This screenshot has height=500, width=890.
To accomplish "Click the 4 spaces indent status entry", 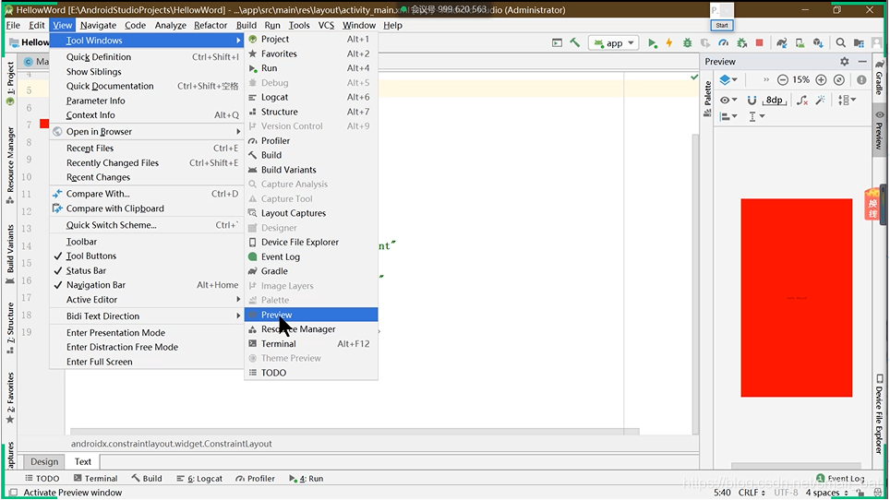I will click(826, 493).
